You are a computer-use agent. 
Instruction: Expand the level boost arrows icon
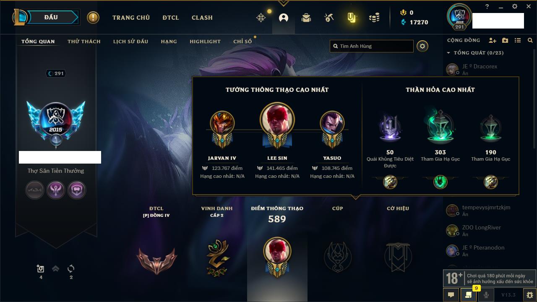[x=55, y=269]
